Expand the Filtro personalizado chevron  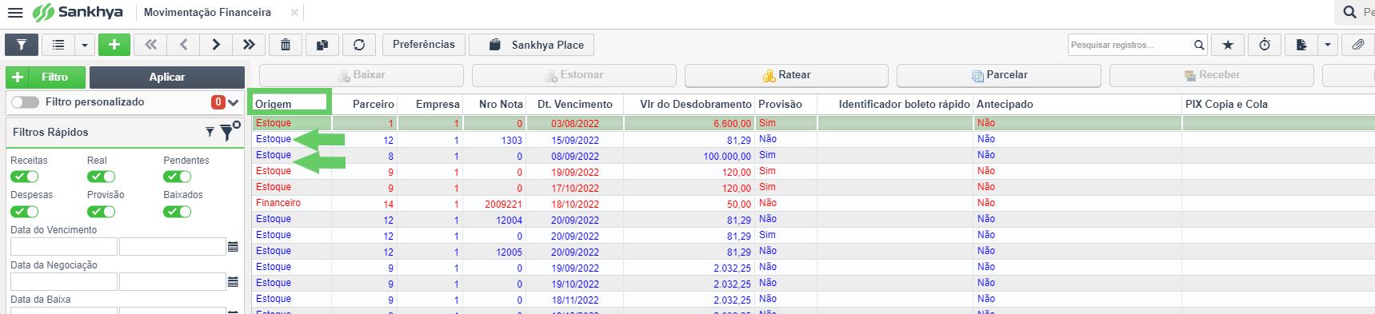coord(234,102)
